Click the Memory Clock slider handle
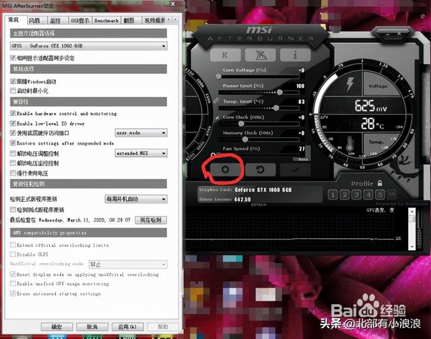431x339 pixels. tap(245, 139)
